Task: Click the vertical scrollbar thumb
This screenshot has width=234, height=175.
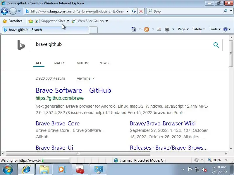Action: click(x=231, y=53)
